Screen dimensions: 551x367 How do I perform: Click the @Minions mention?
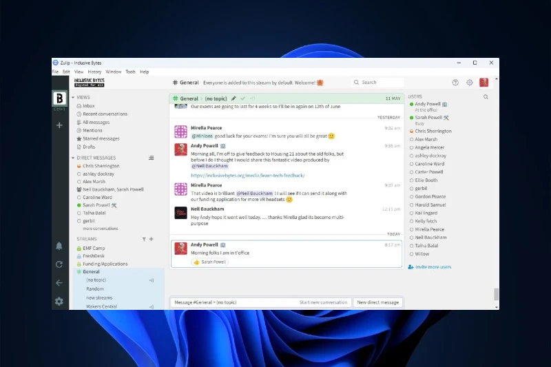(x=202, y=136)
